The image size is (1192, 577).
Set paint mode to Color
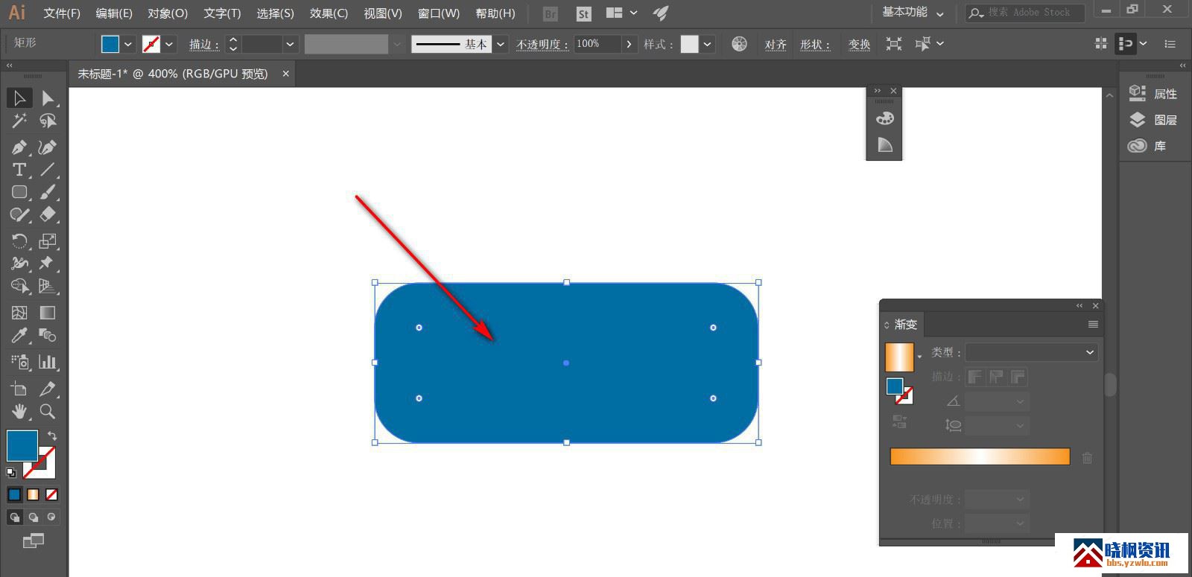(x=14, y=494)
